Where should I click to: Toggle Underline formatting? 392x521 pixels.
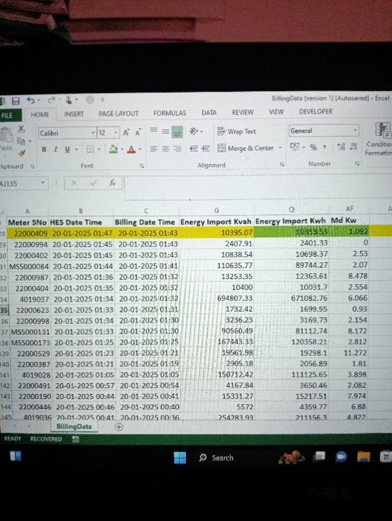click(67, 149)
